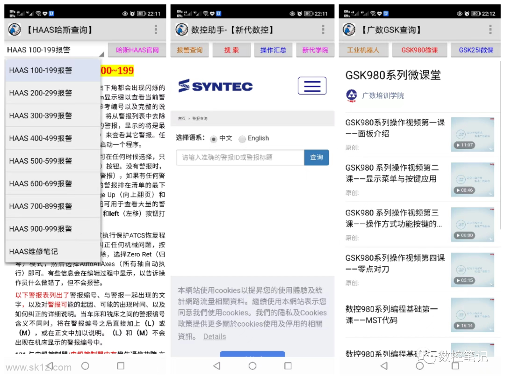Open overflow menu in 新代数控 screen
This screenshot has width=505, height=379.
[x=323, y=29]
